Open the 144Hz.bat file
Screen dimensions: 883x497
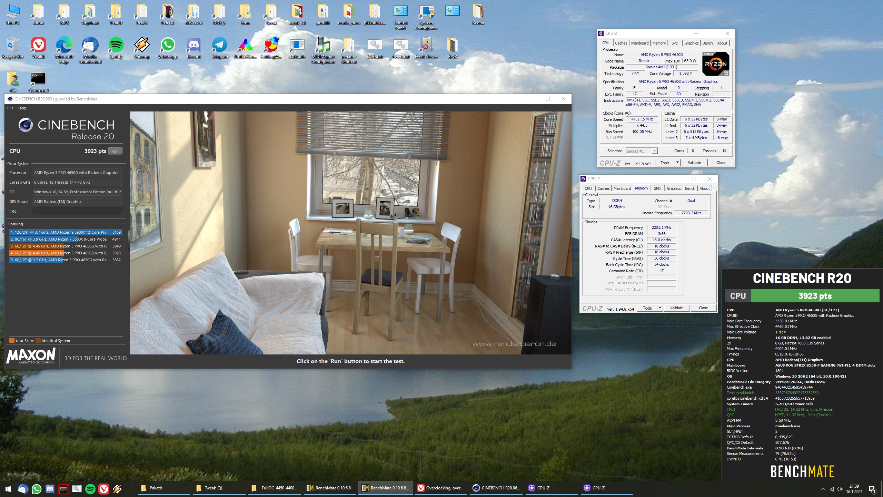click(x=400, y=48)
